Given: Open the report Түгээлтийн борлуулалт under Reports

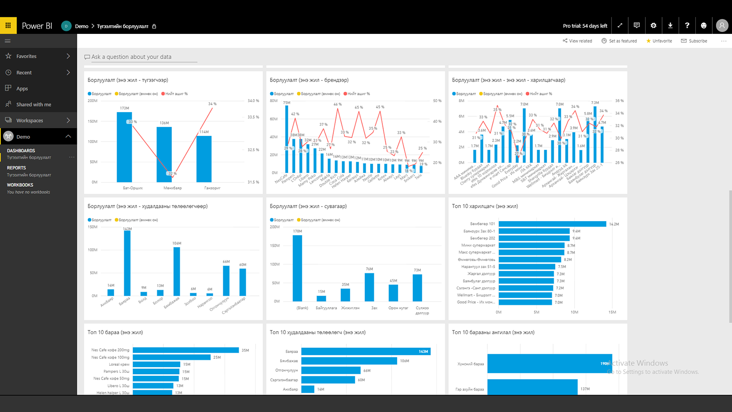Looking at the screenshot, I should pos(29,175).
